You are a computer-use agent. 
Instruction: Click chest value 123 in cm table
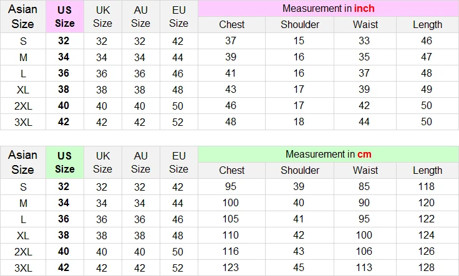[231, 267]
